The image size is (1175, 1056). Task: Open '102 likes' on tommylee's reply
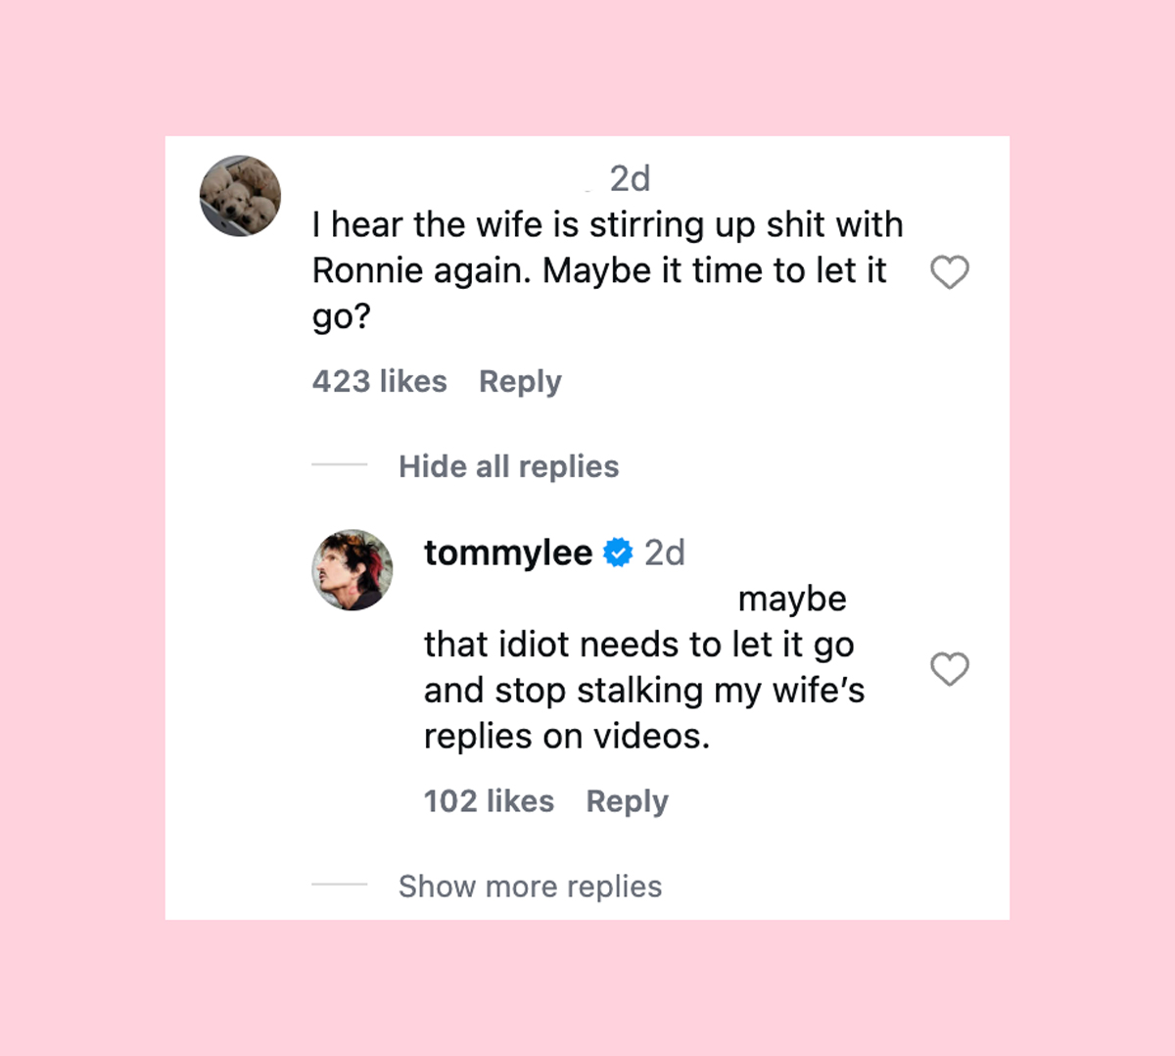click(x=489, y=800)
